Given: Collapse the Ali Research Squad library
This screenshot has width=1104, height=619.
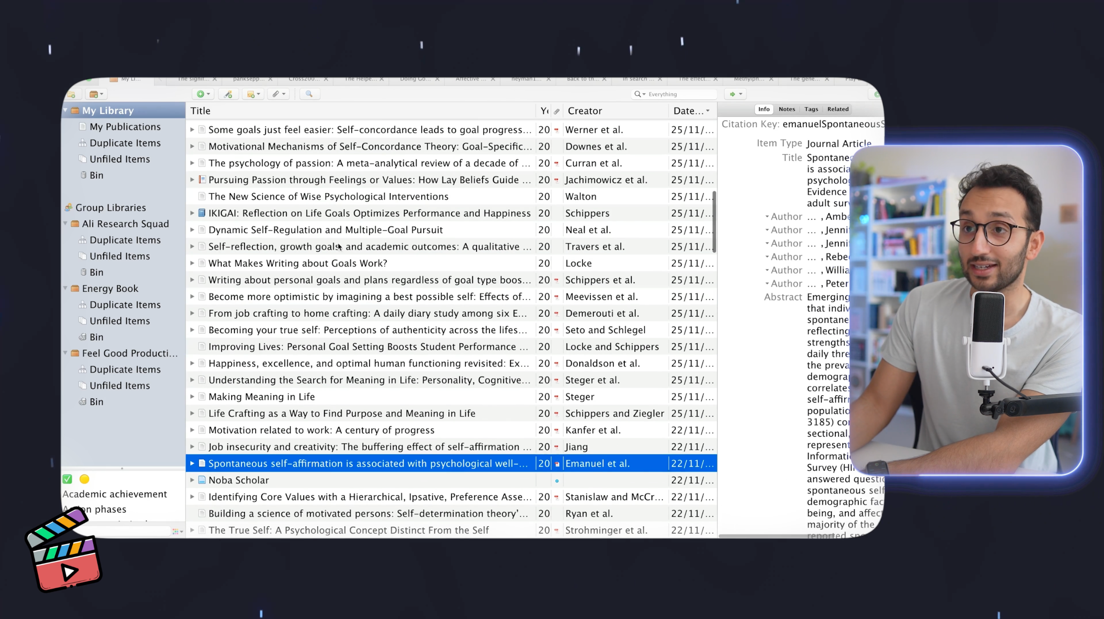Looking at the screenshot, I should point(66,223).
